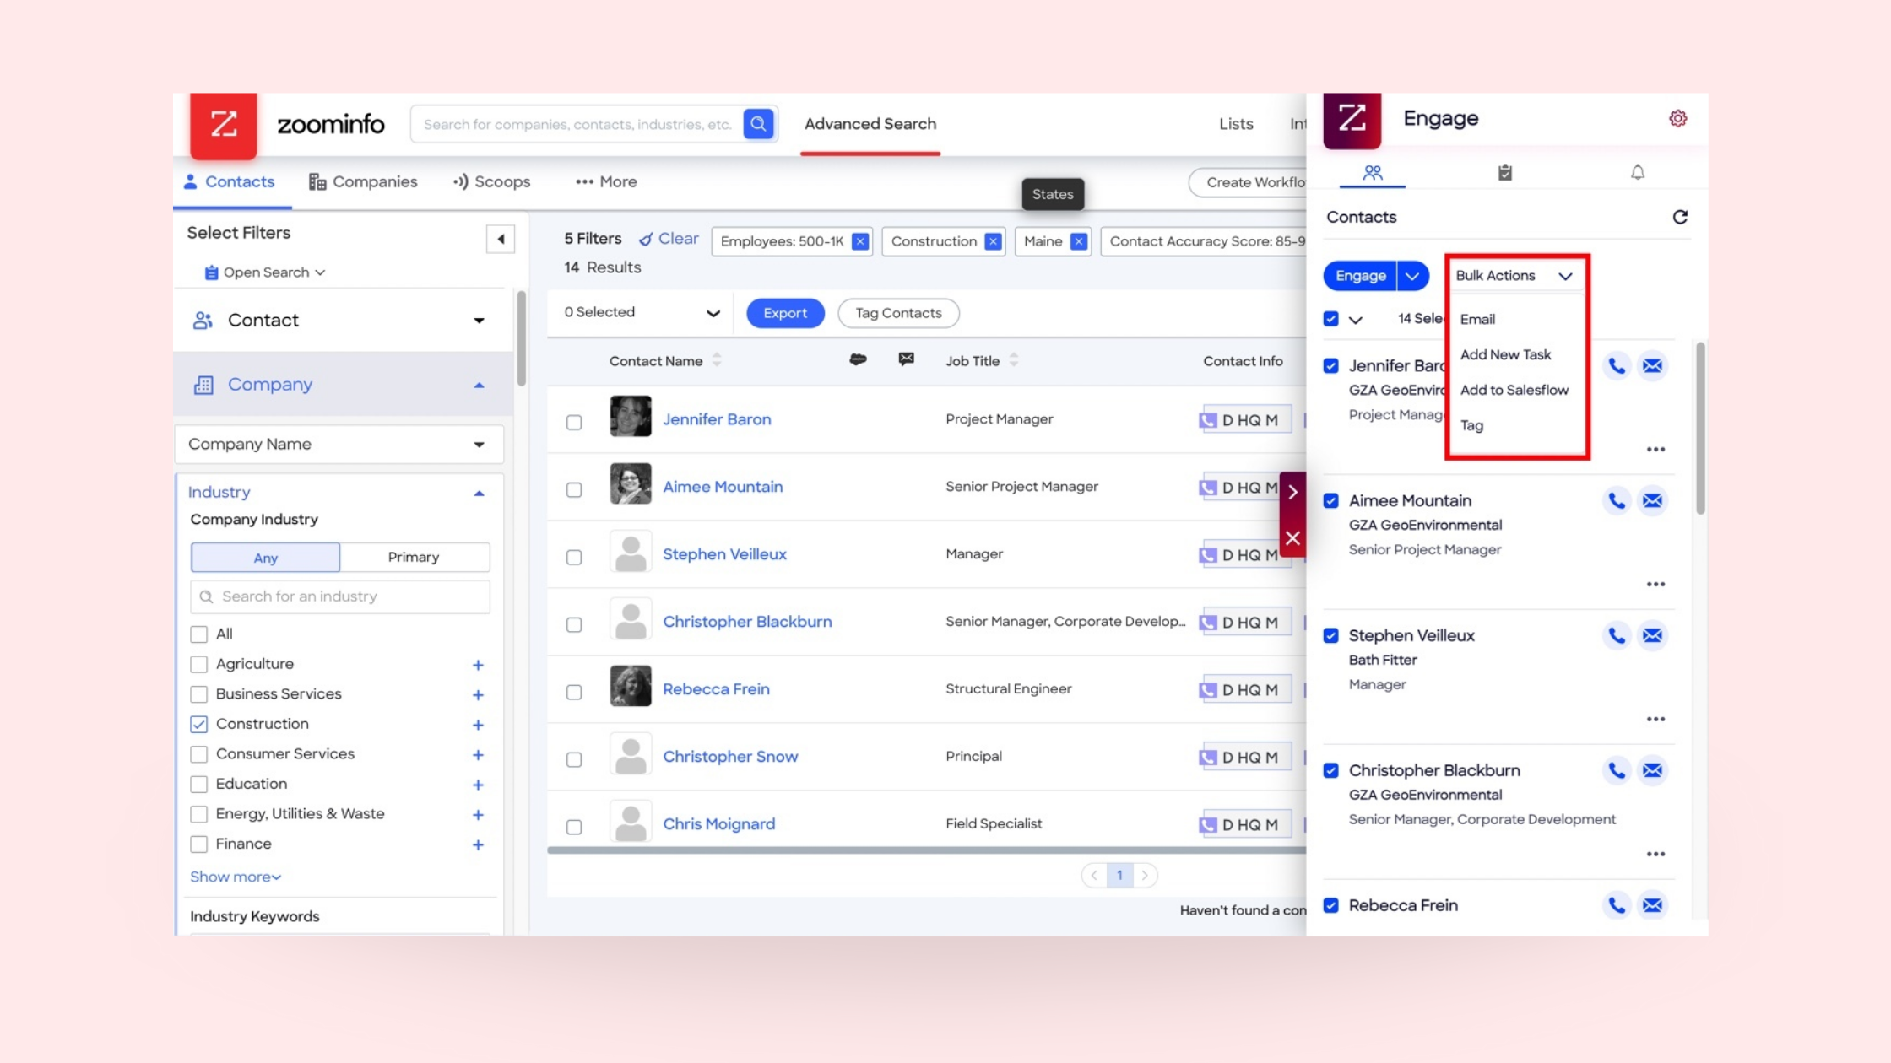This screenshot has height=1063, width=1891.
Task: Email Stephen Veilleux from Engage panel
Action: 1652,636
